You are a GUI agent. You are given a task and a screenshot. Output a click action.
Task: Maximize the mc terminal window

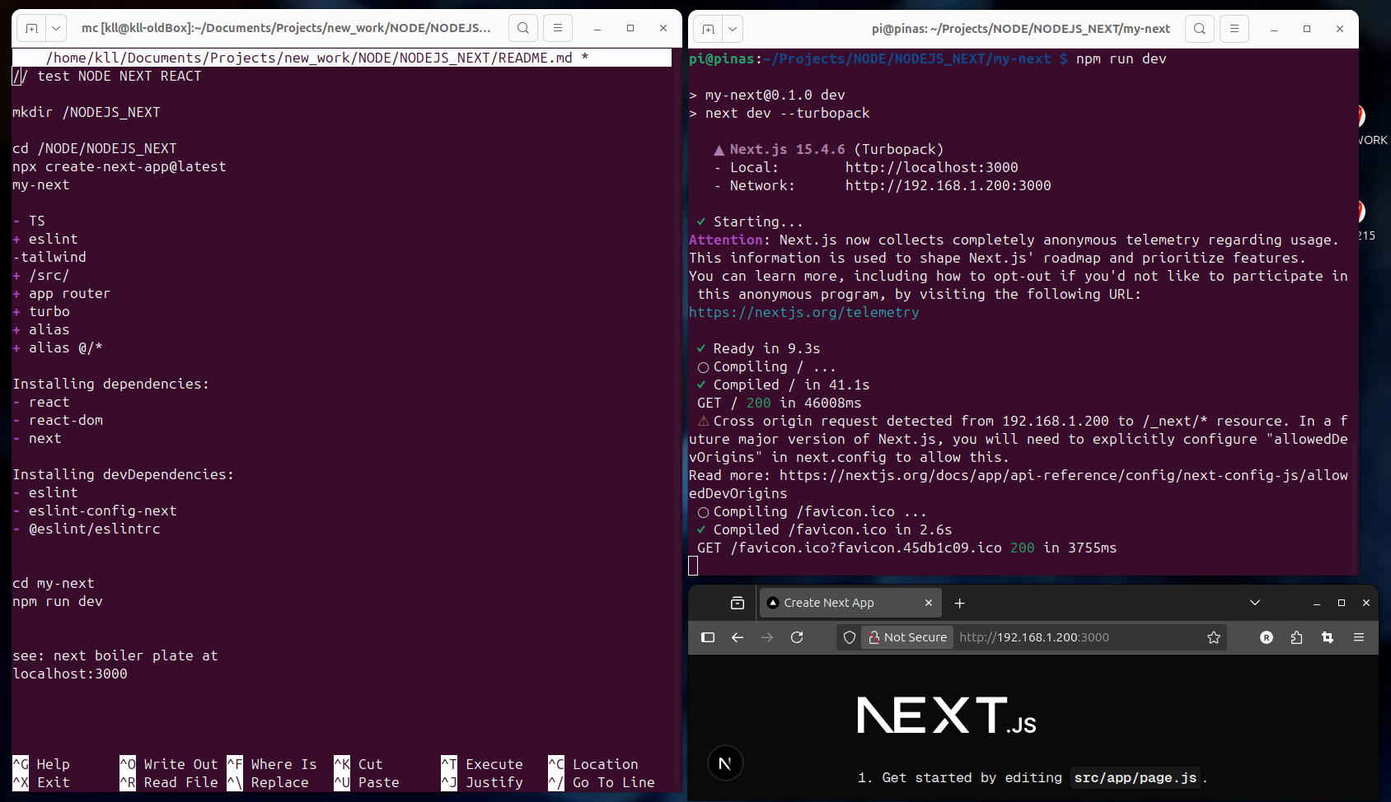click(630, 28)
